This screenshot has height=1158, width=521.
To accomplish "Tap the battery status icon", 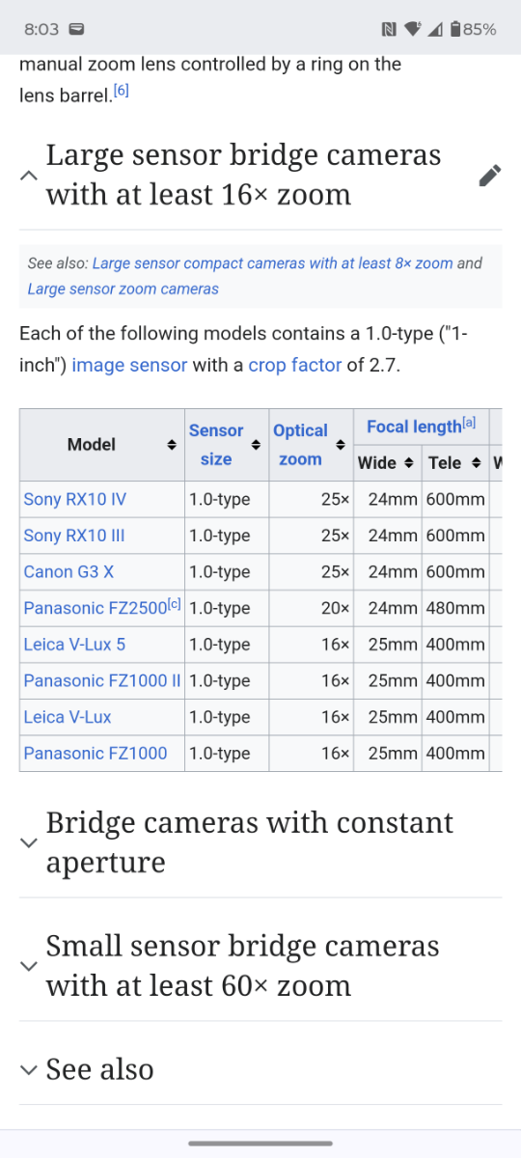I will click(455, 29).
